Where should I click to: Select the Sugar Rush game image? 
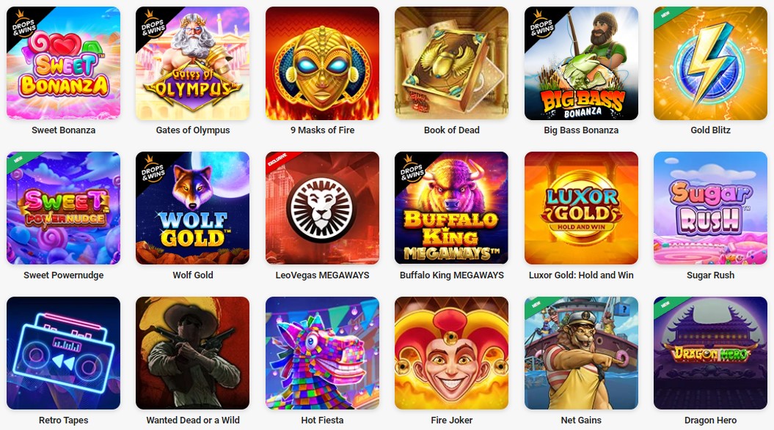[x=710, y=208]
